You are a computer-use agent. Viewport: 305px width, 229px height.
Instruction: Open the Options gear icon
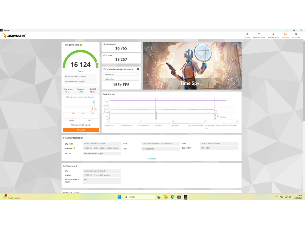[296, 35]
